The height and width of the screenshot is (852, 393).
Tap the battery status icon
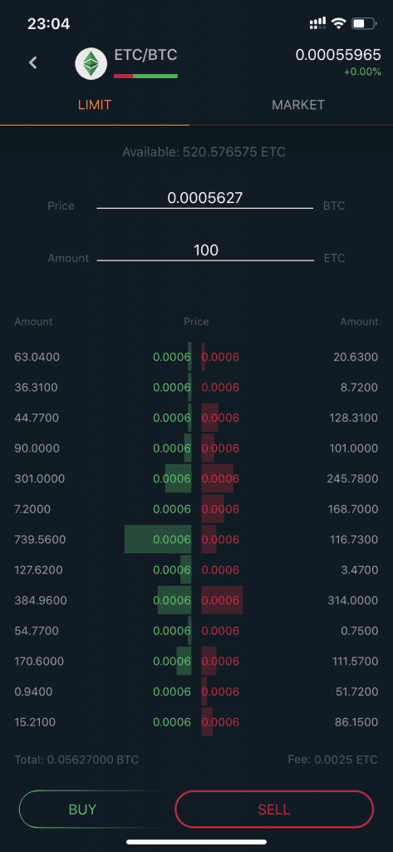[364, 23]
